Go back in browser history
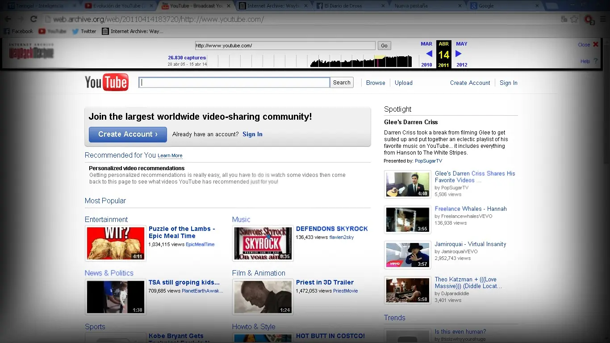 (x=8, y=19)
